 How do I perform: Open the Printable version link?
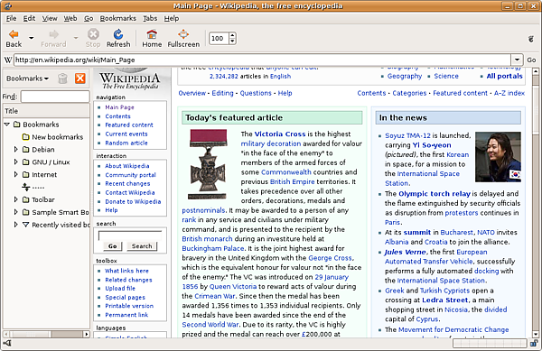(129, 306)
